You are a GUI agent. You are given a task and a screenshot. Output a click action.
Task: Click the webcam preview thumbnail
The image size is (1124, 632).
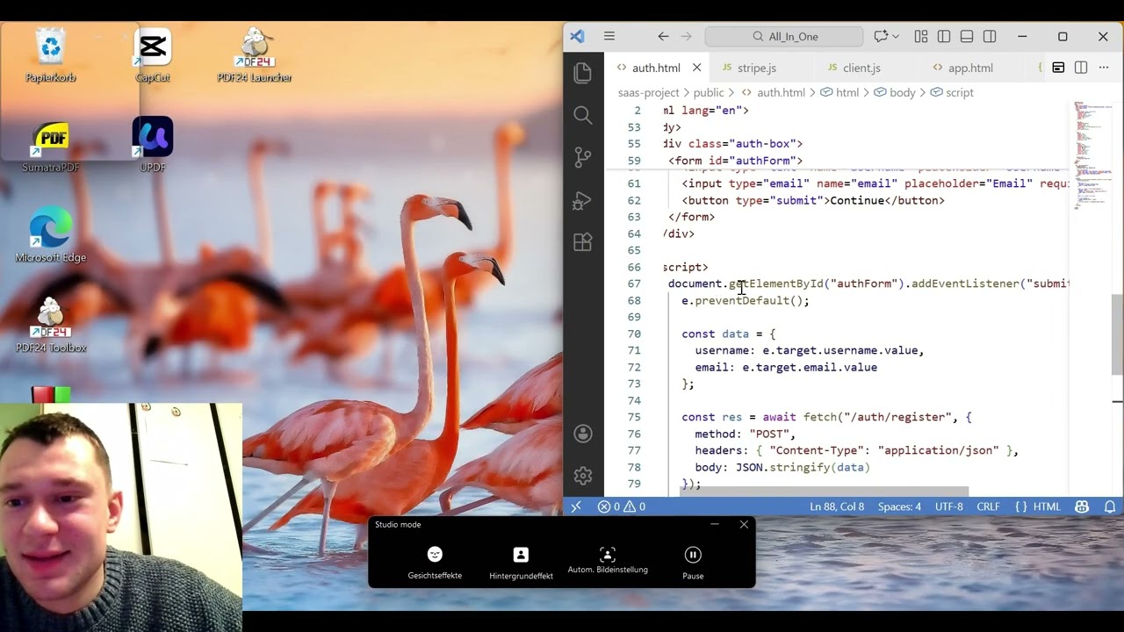click(121, 517)
